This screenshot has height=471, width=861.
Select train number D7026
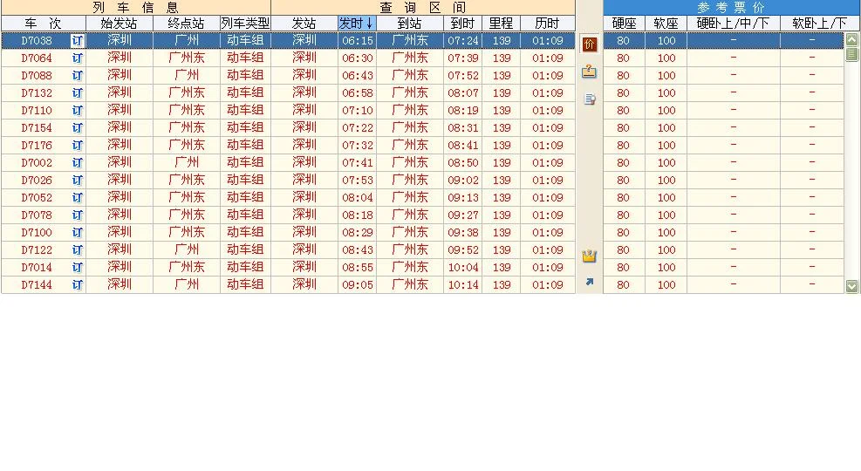coord(37,181)
